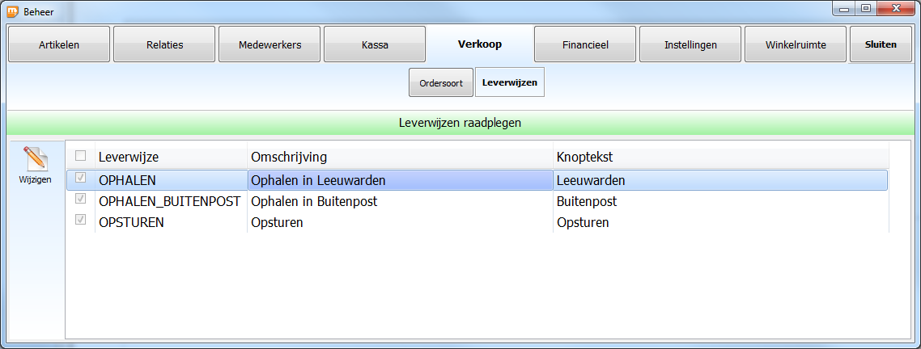The width and height of the screenshot is (921, 349).
Task: Go to the Kassa tab
Action: (375, 44)
